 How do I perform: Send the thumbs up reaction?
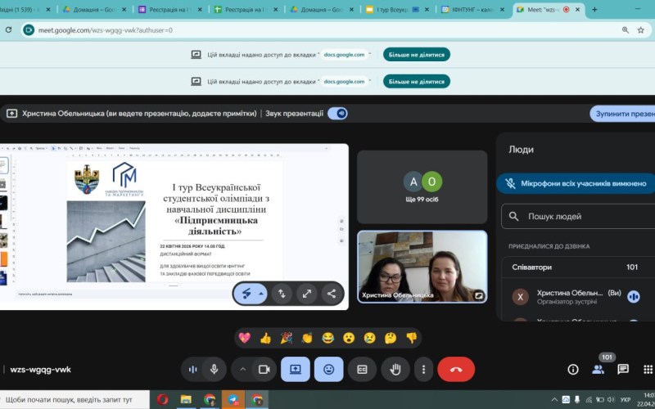pyautogui.click(x=265, y=338)
